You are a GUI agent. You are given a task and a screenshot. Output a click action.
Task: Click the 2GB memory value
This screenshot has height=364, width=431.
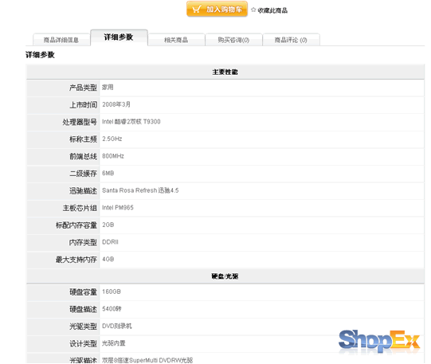[108, 225]
